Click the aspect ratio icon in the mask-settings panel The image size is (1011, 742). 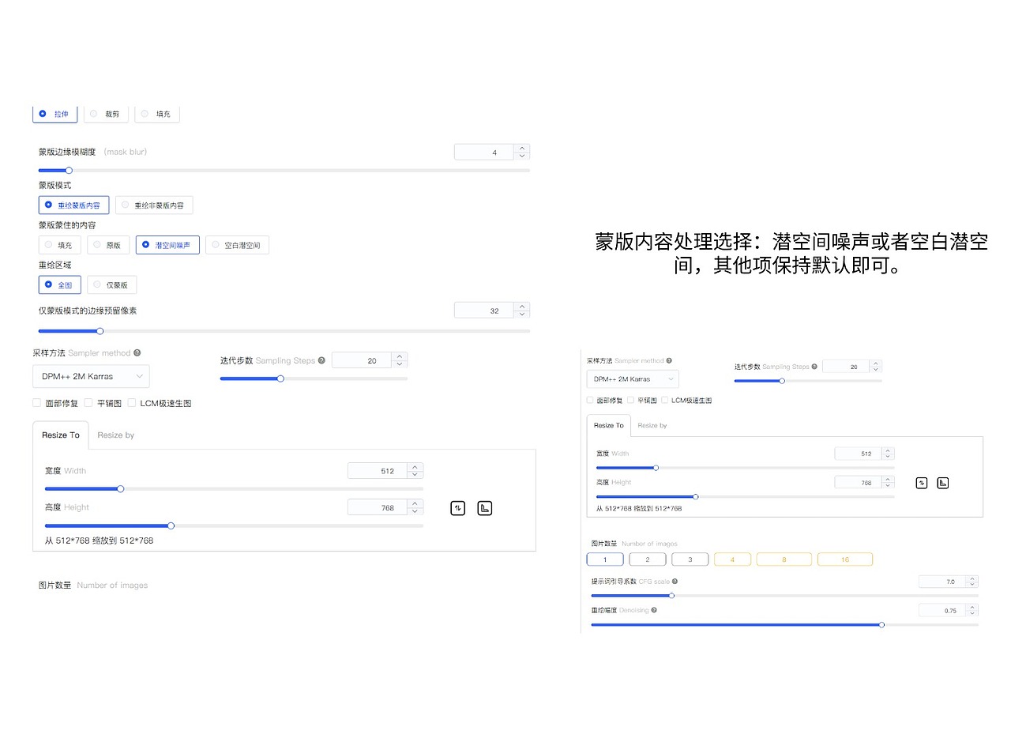click(x=485, y=508)
